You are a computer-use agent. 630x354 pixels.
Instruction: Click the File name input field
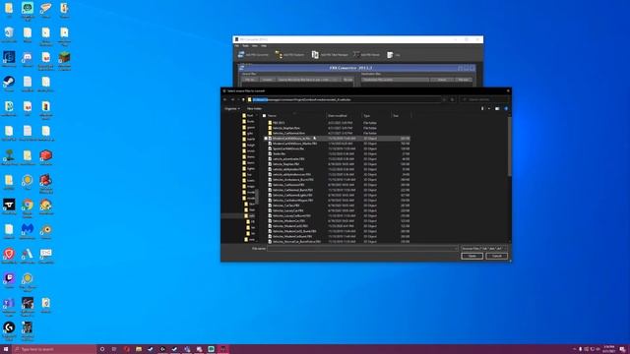[362, 249]
